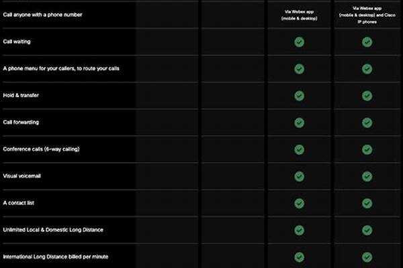Select Call forwarding checkmark in Cisco IP phones column
Image resolution: width=403 pixels, height=268 pixels.
click(367, 122)
